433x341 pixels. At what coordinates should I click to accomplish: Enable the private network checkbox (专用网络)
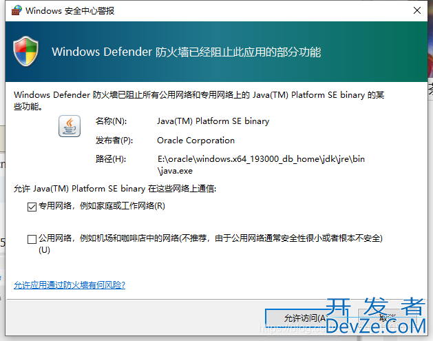point(32,207)
